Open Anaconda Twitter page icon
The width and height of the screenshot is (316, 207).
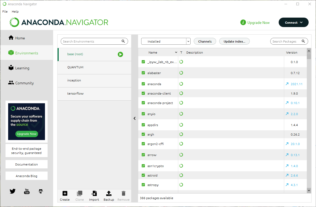point(13,191)
